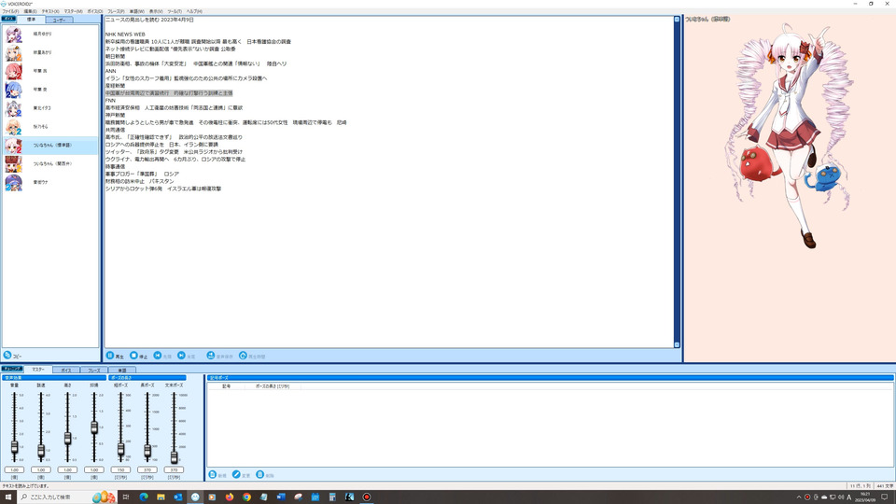Image resolution: width=896 pixels, height=504 pixels.
Task: Open Windows Start menu
Action: click(8, 497)
